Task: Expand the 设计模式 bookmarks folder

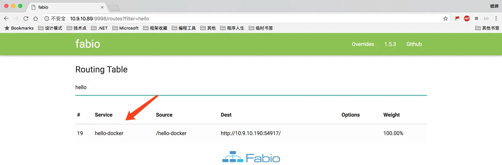Action: coord(50,28)
